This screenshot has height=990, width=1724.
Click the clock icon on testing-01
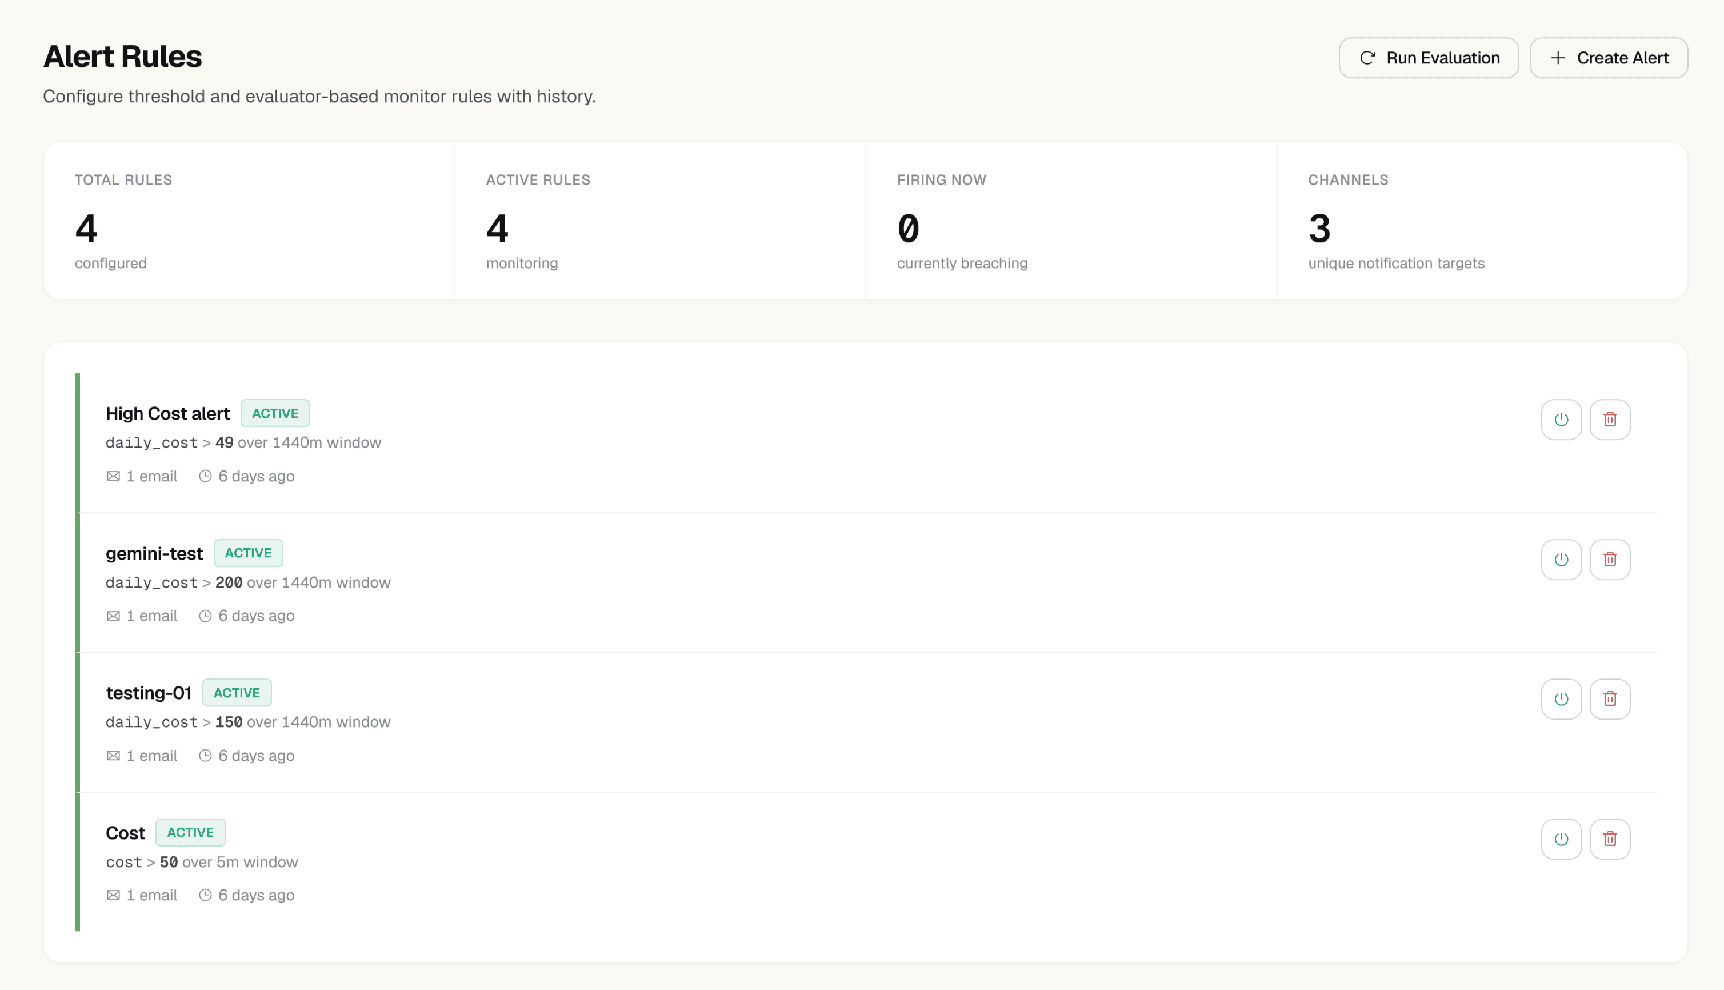click(x=205, y=756)
